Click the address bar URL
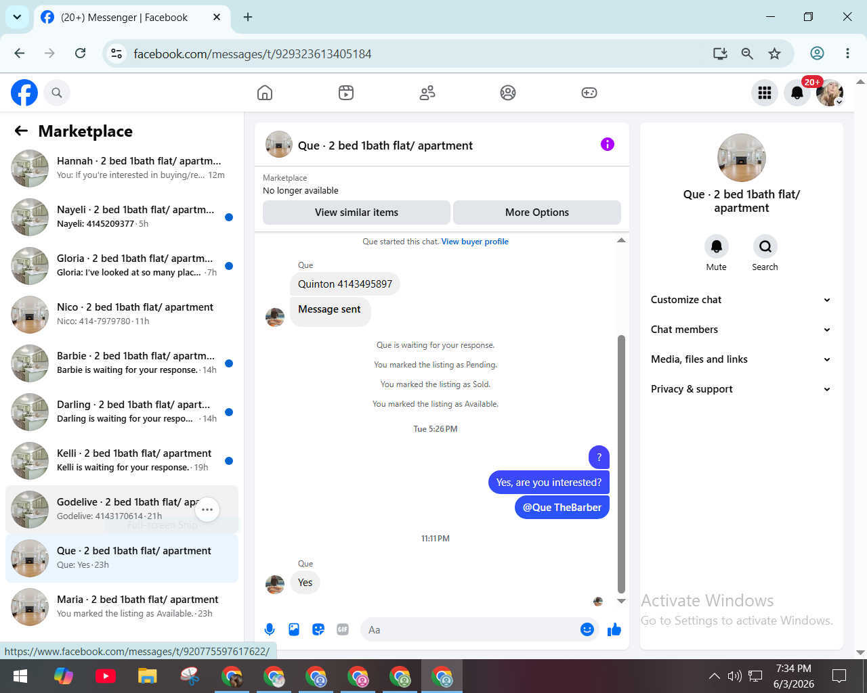This screenshot has width=867, height=693. pyautogui.click(x=253, y=54)
